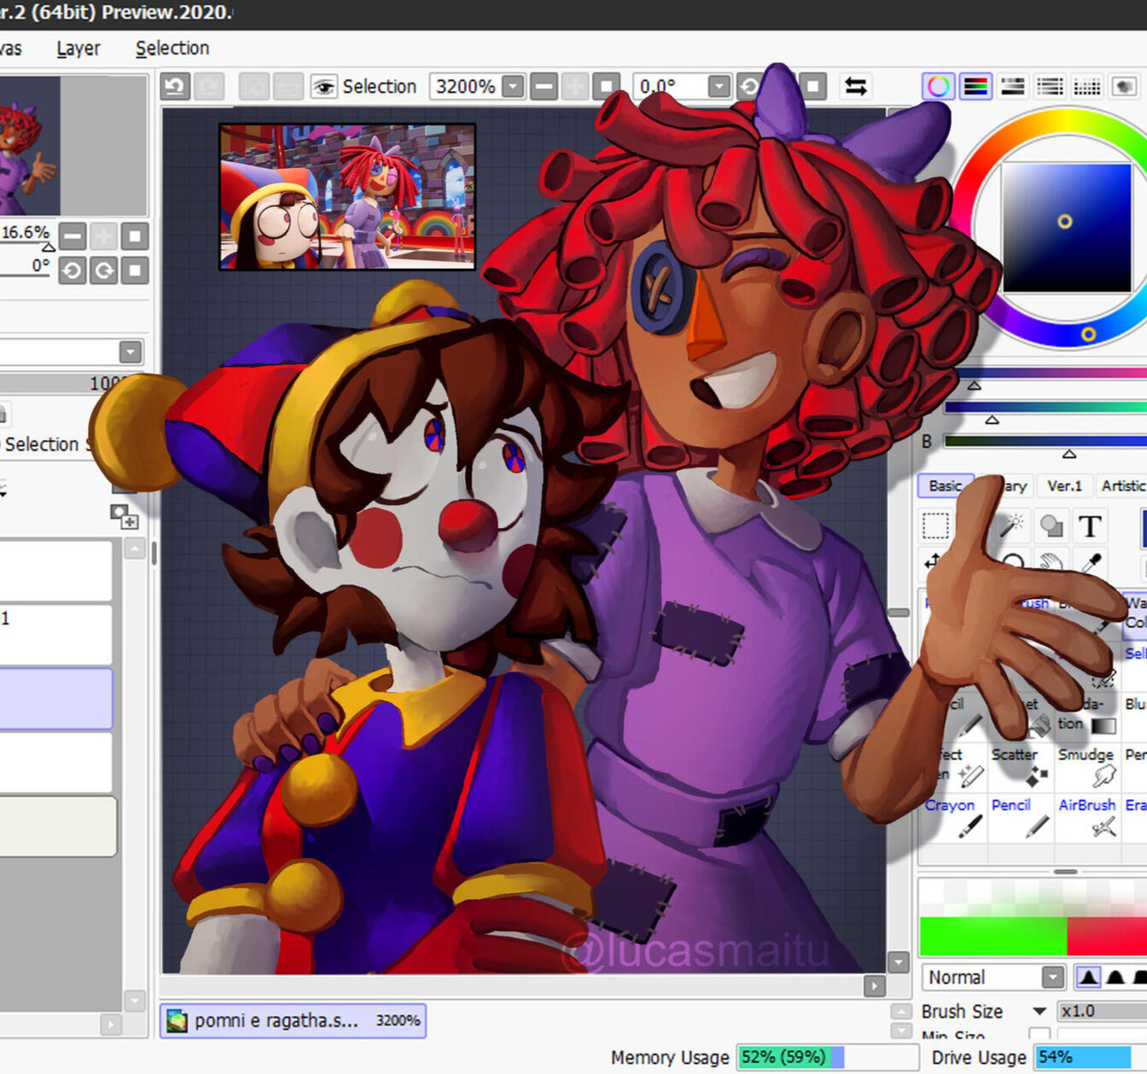
Task: Choose the Scatter brush
Action: pos(1021,766)
